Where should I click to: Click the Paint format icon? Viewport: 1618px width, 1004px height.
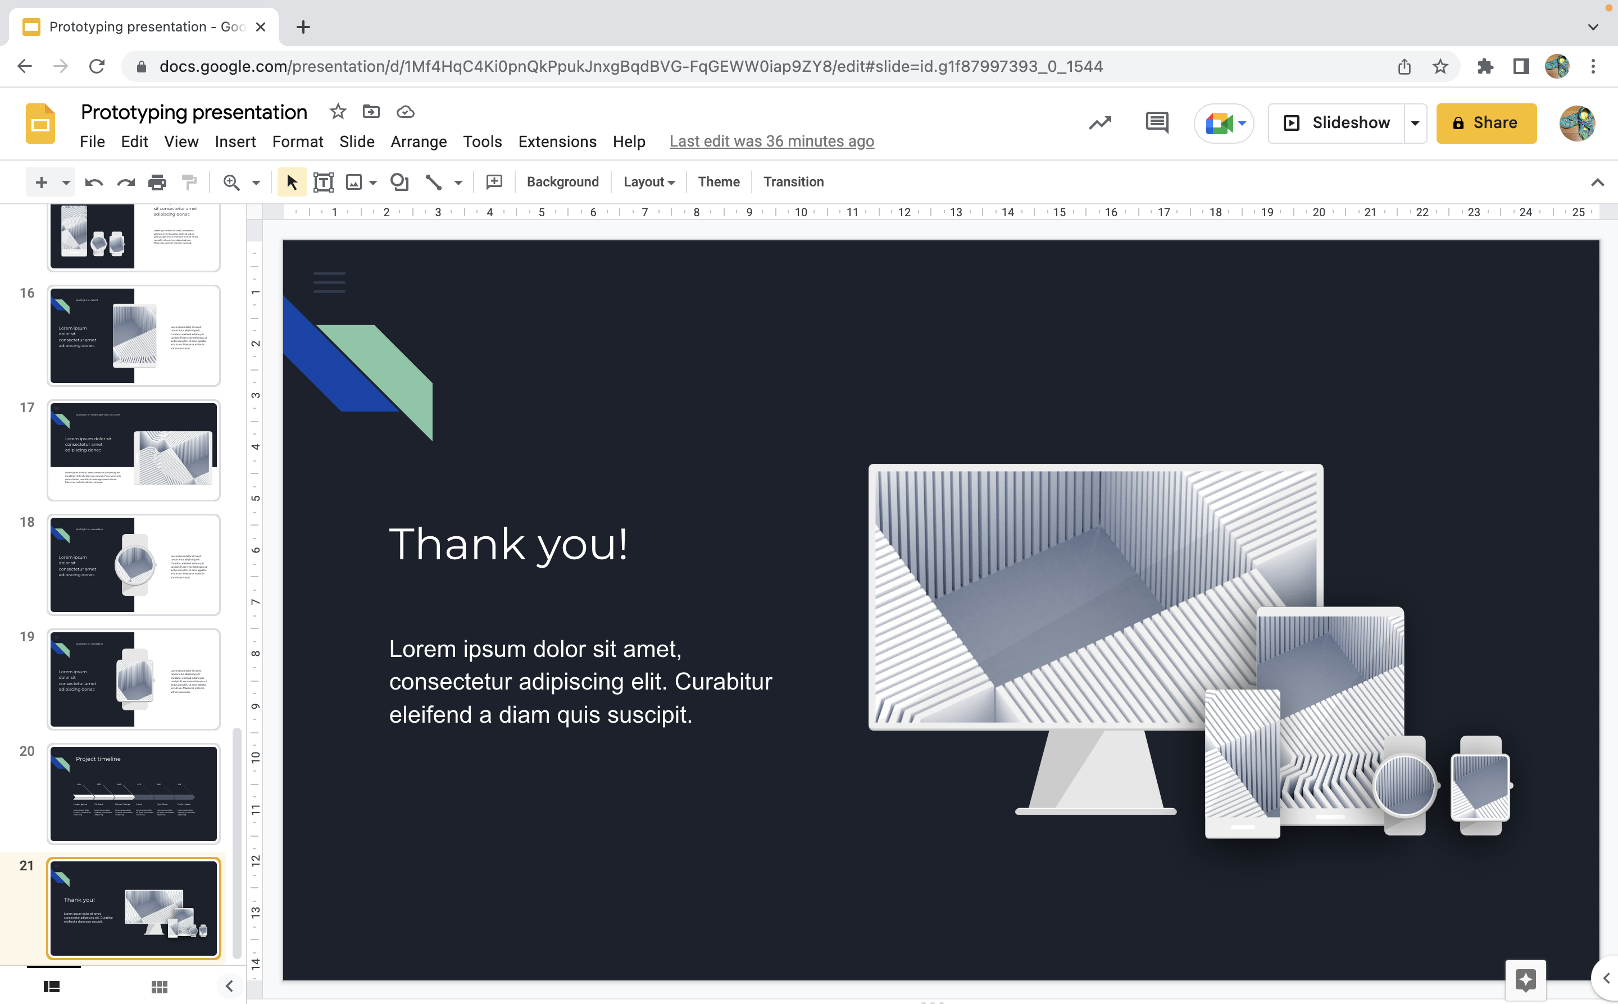[x=189, y=182]
